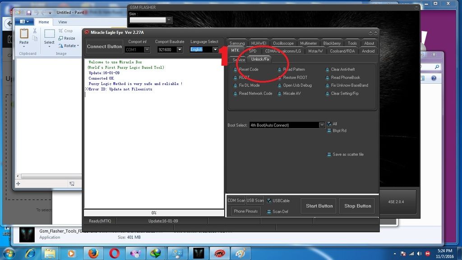Open Paint's blue file menu button
Screen dimensions: 462x260
coord(24,22)
